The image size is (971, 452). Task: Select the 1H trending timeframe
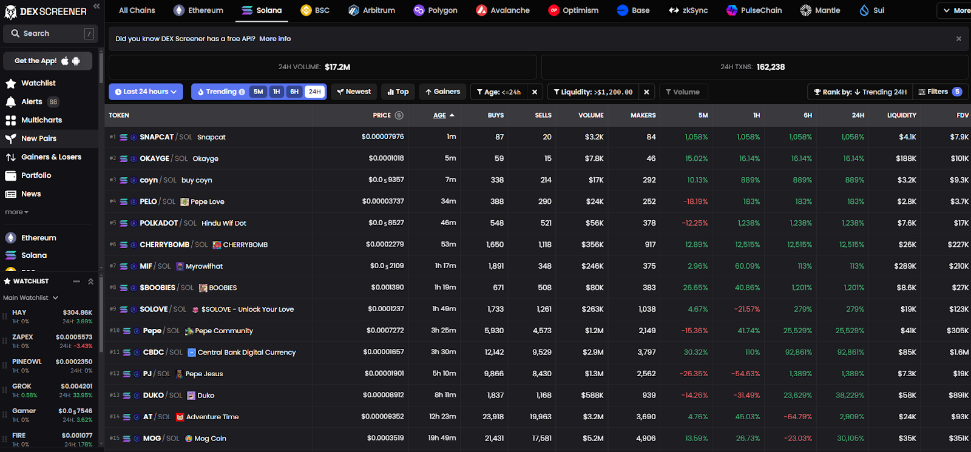tap(276, 92)
